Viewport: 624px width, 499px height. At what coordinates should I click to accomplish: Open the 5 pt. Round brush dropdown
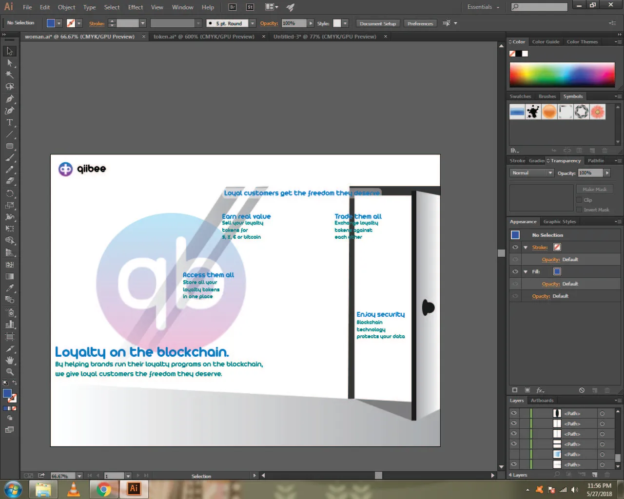click(x=253, y=23)
